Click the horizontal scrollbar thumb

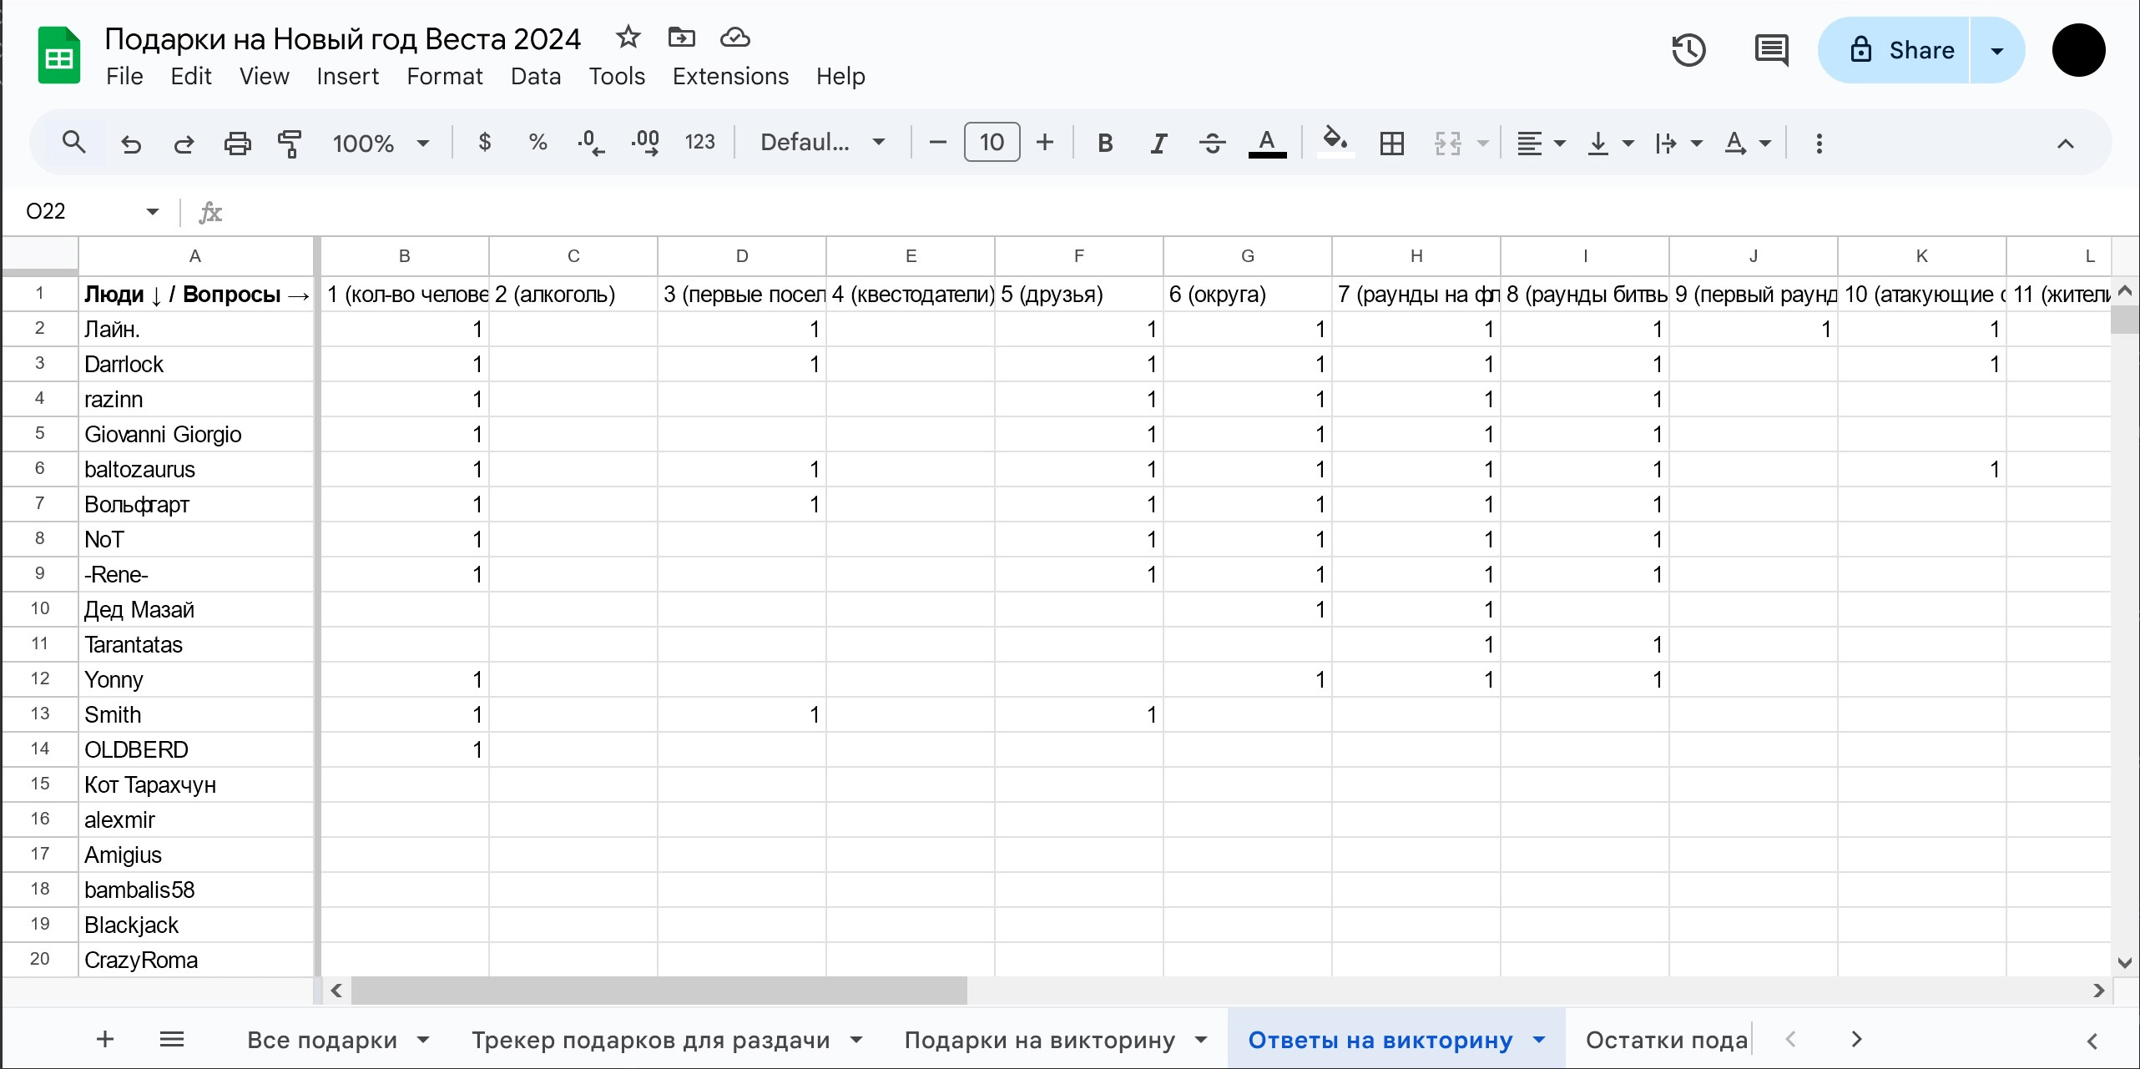[x=659, y=991]
